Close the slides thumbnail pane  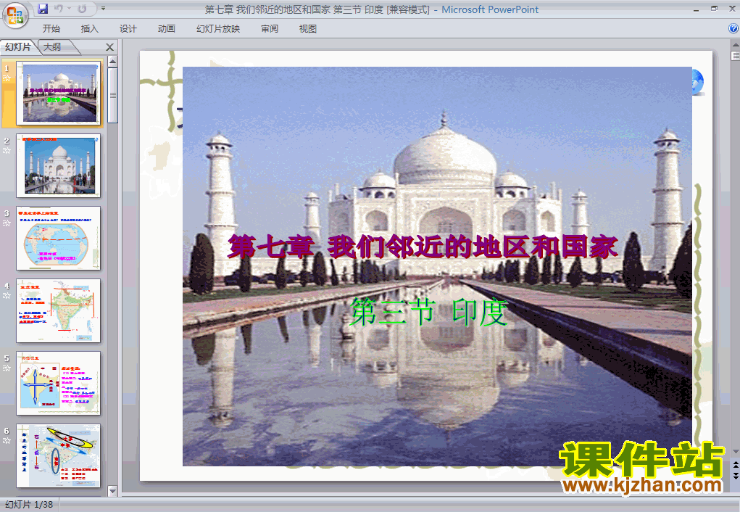click(109, 47)
